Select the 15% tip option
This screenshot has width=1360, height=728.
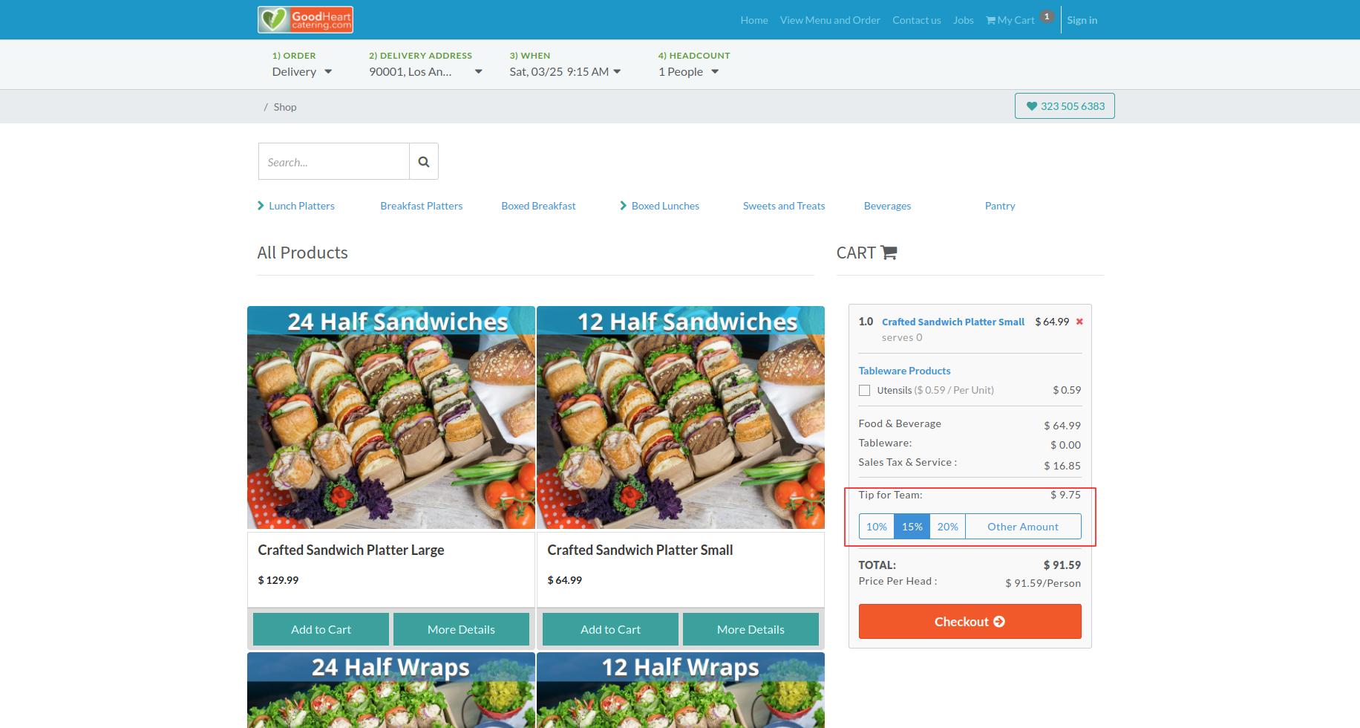click(x=912, y=527)
